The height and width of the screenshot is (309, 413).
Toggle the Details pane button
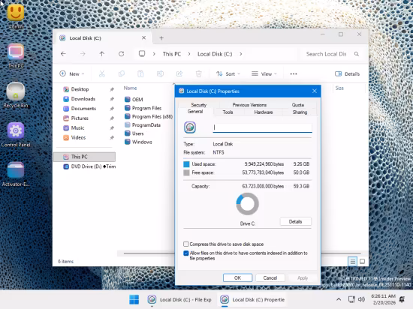(x=348, y=74)
